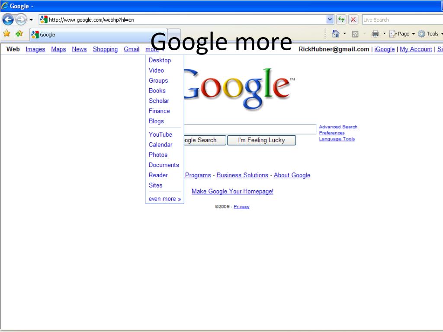Click the red Stop loading icon

pos(353,19)
